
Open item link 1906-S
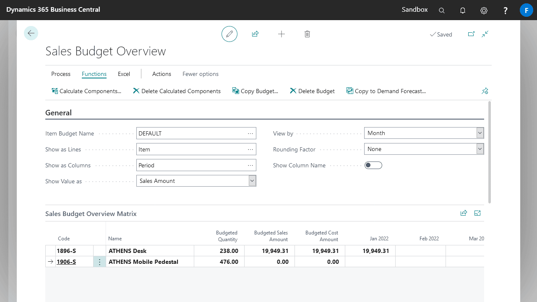[66, 262]
